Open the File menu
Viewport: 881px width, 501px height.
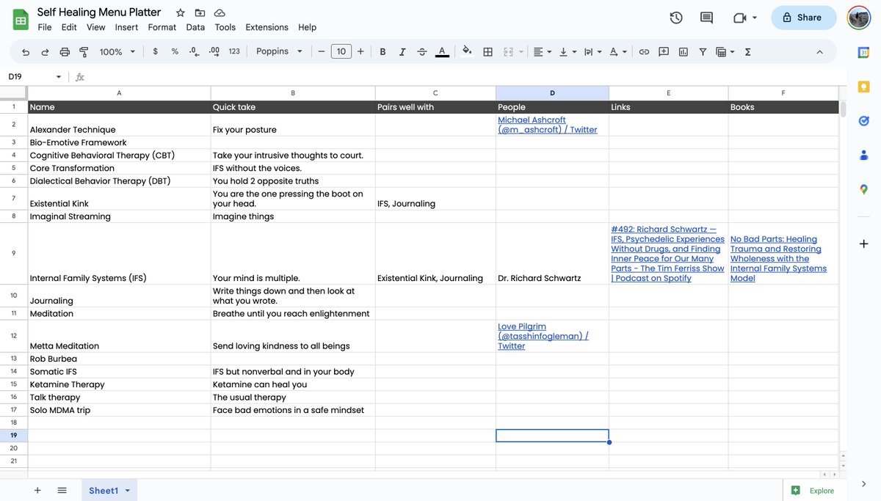pyautogui.click(x=45, y=27)
